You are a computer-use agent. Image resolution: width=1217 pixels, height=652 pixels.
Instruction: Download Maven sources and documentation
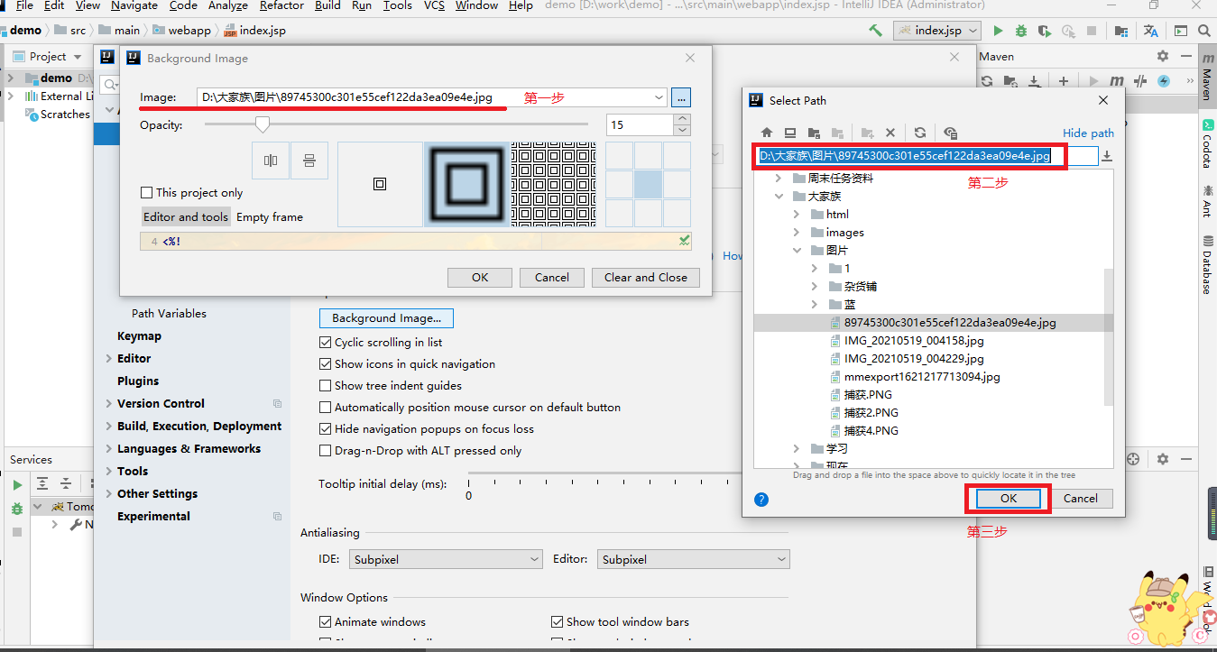[x=1035, y=81]
